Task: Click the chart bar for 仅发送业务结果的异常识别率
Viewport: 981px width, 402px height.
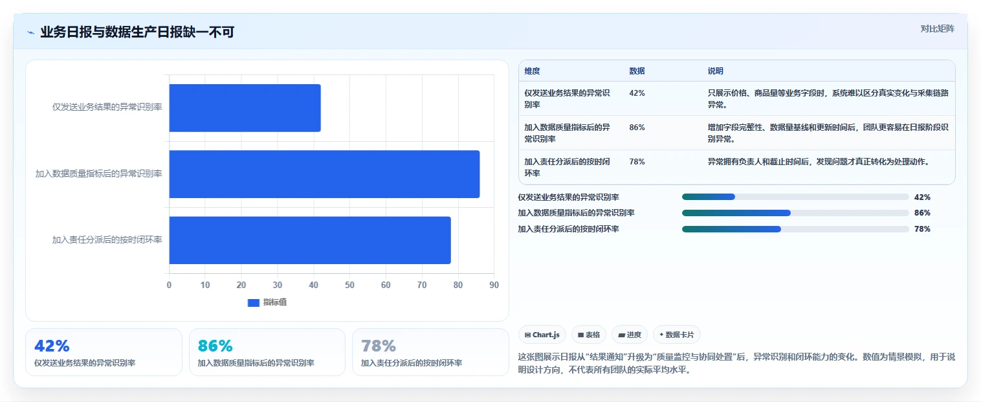Action: pos(245,107)
